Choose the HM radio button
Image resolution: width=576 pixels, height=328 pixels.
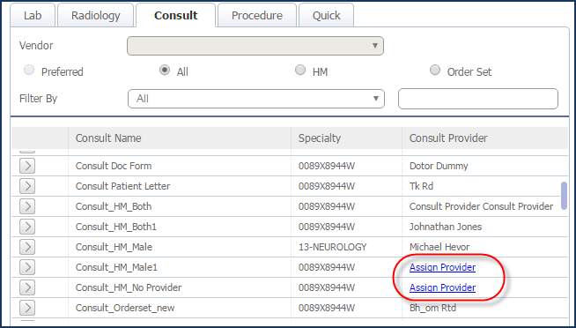point(300,70)
